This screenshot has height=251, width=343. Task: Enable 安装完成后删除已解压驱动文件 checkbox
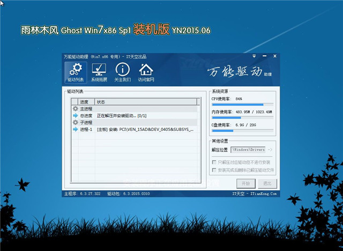click(214, 170)
